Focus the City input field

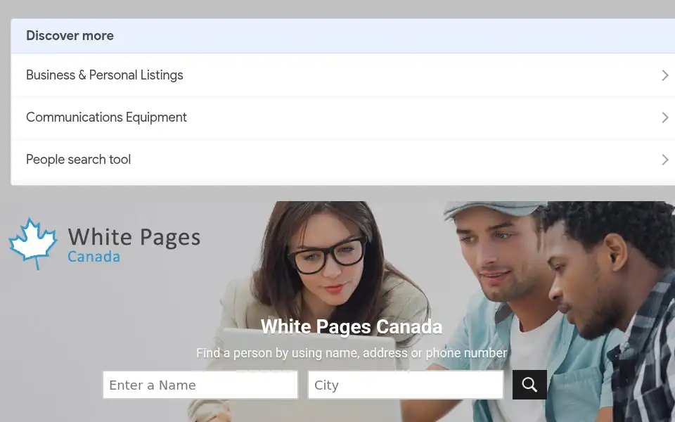406,385
